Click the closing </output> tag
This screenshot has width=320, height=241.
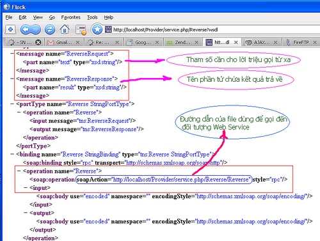coord(43,229)
